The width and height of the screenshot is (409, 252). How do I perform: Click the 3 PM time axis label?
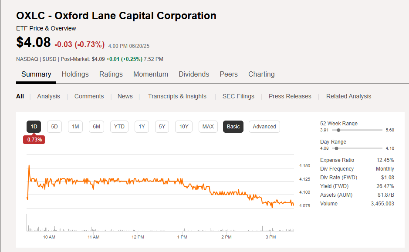pyautogui.click(x=271, y=237)
